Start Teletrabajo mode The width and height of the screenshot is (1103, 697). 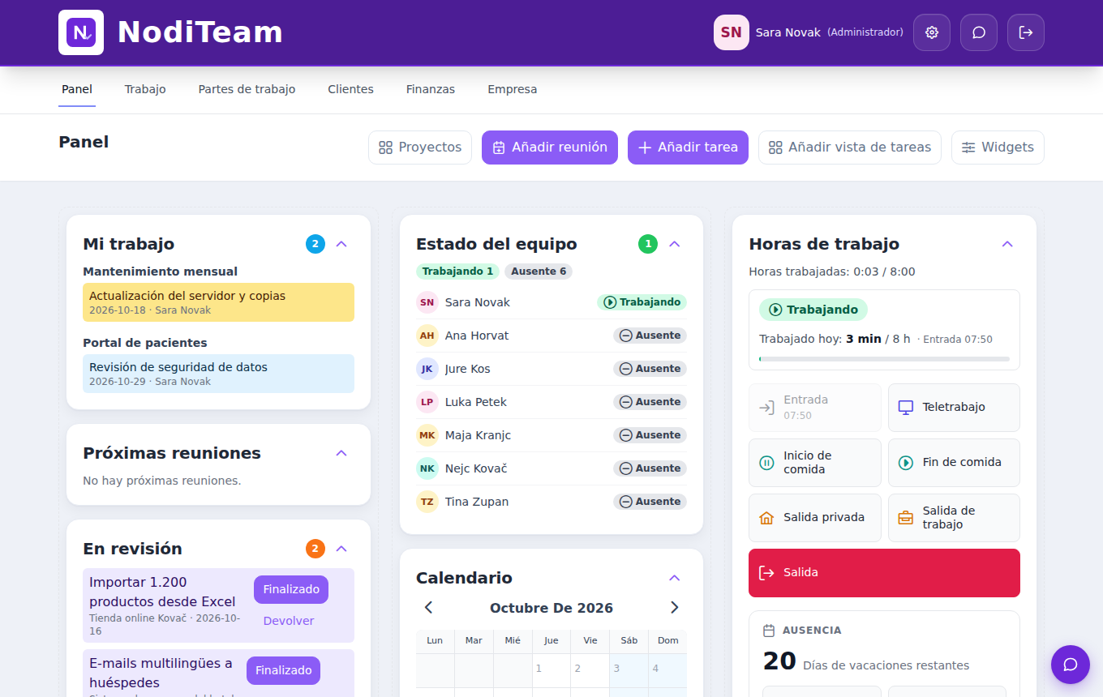click(954, 408)
